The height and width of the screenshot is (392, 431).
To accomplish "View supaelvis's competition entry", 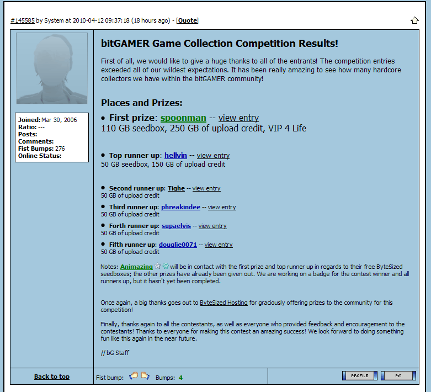I will tap(212, 226).
